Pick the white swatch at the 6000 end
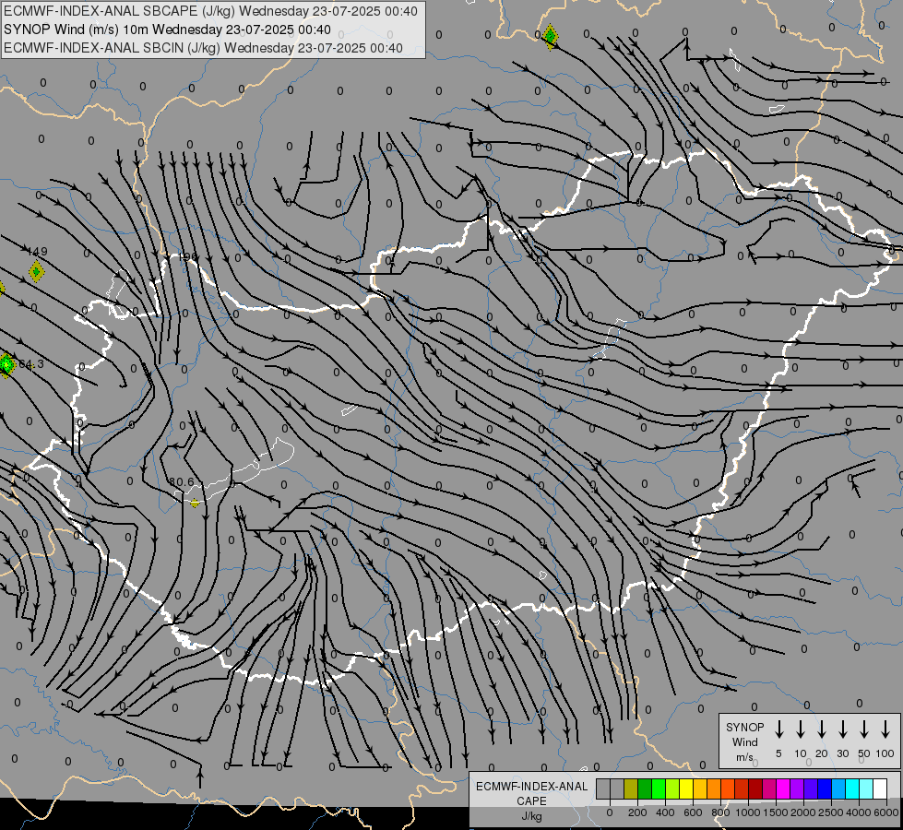 coord(880,788)
